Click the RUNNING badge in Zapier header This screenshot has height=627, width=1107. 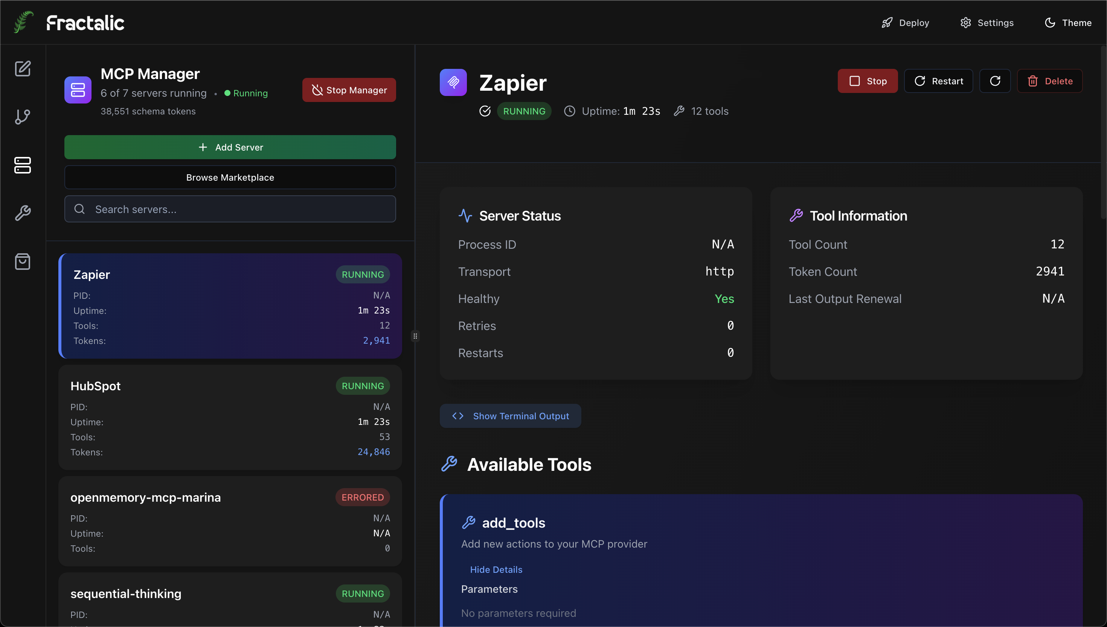pyautogui.click(x=524, y=111)
